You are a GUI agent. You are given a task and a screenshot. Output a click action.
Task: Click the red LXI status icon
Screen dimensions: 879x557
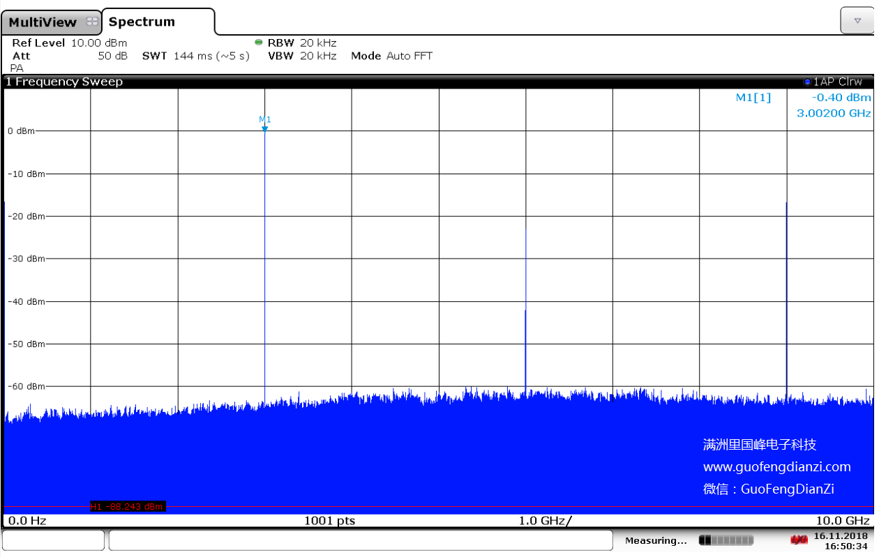(x=799, y=540)
